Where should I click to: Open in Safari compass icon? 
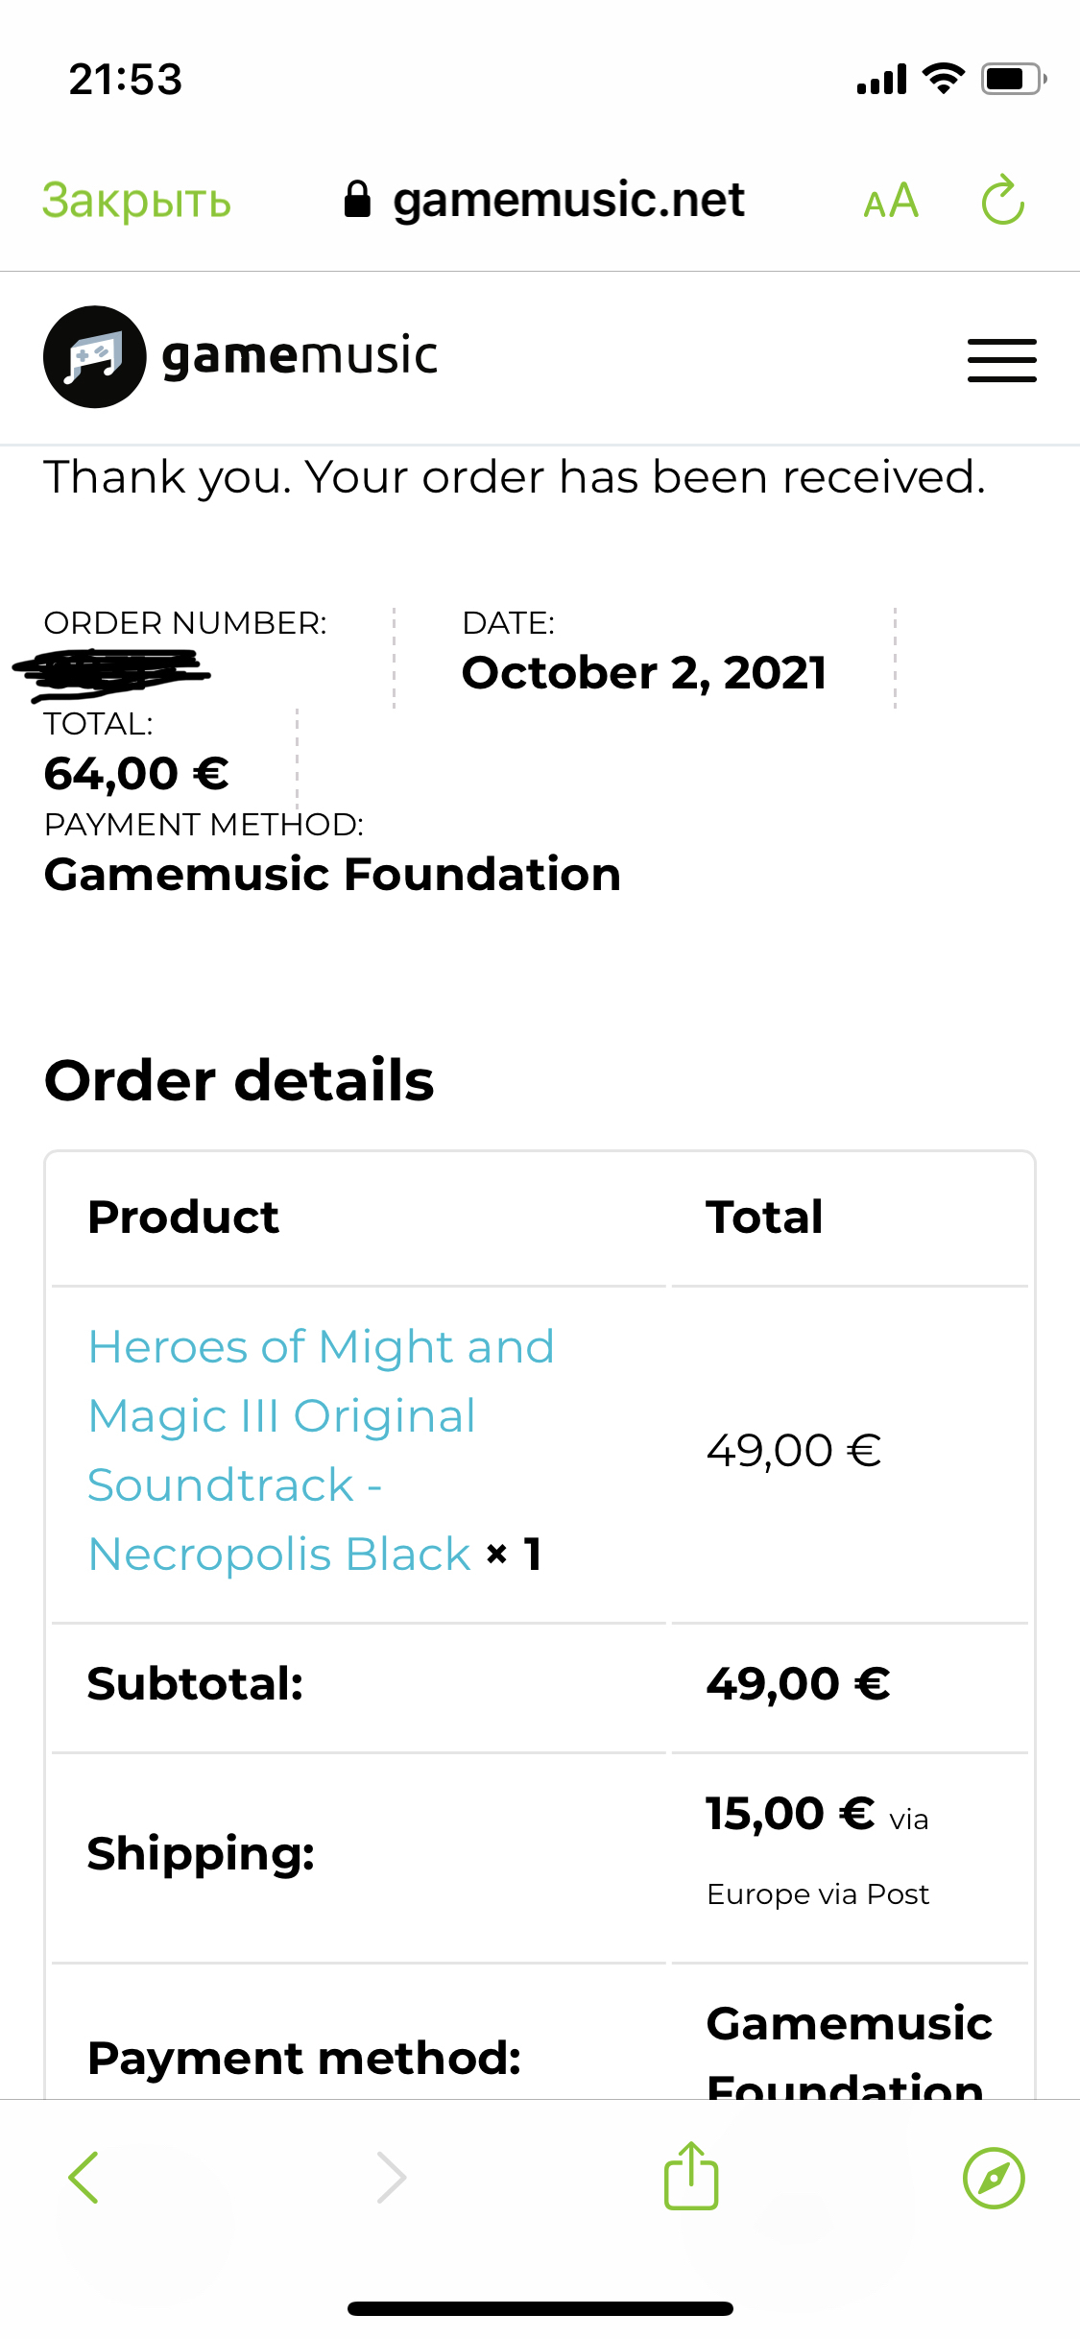click(x=994, y=2178)
